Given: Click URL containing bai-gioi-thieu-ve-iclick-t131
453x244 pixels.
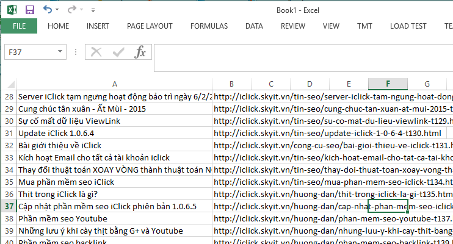Looking at the screenshot, I should pos(333,145).
